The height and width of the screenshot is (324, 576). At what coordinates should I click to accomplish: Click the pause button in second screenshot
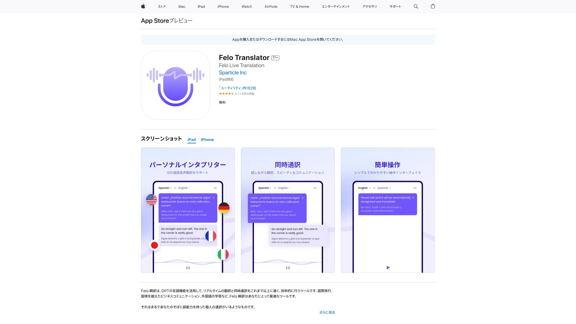click(288, 268)
